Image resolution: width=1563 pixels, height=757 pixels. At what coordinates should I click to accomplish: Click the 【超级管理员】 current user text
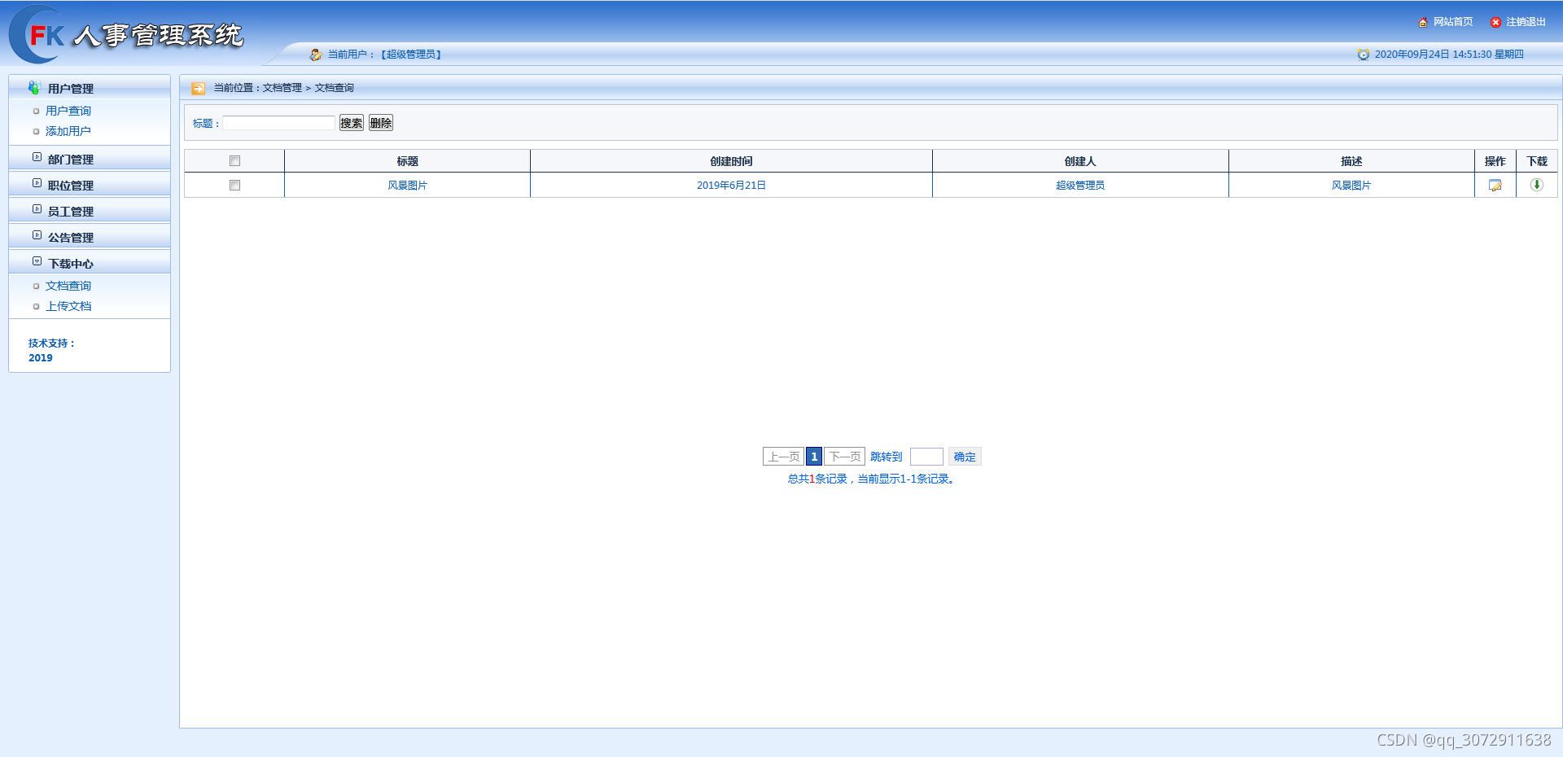pos(411,55)
